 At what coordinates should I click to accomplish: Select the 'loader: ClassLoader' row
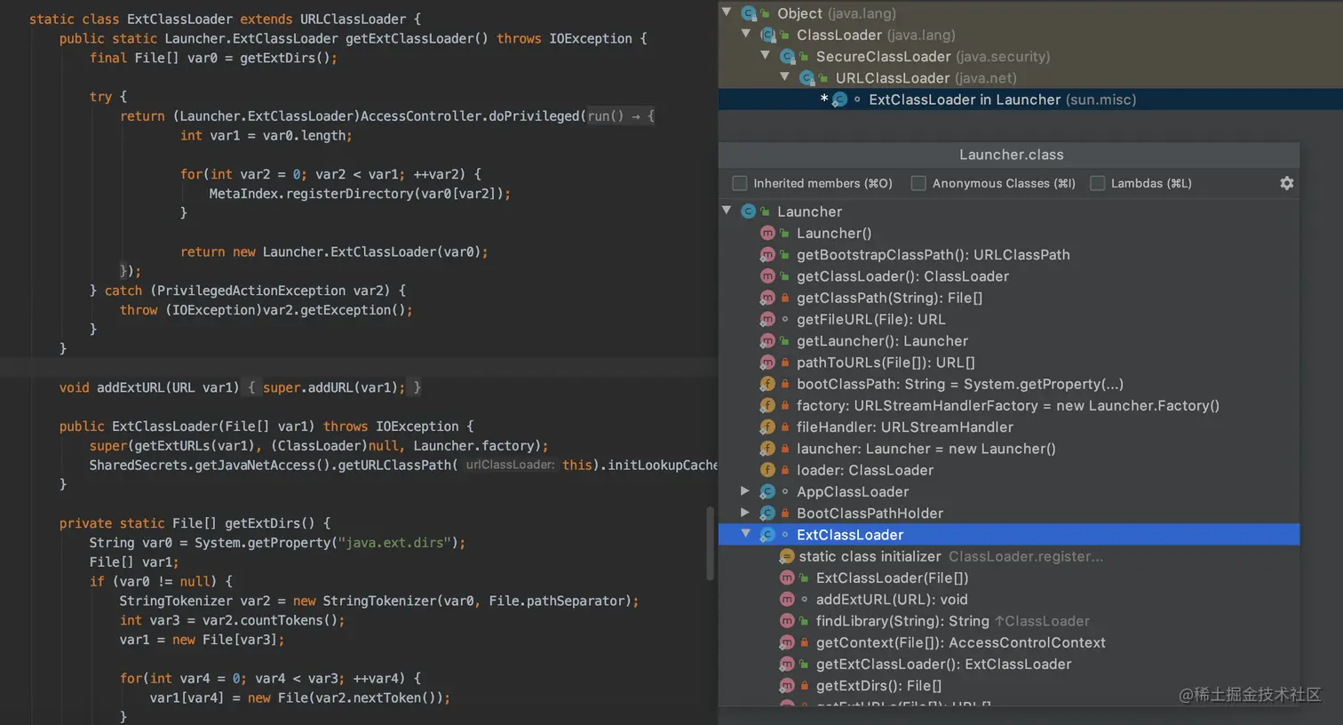(1009, 470)
